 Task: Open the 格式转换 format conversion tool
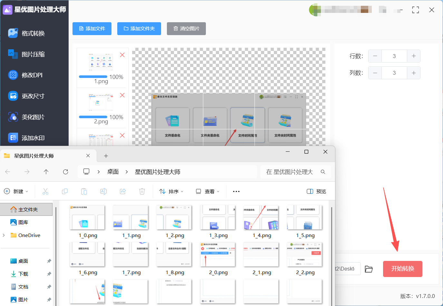[33, 33]
